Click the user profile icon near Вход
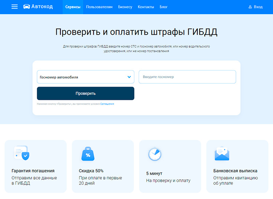 (x=250, y=7)
